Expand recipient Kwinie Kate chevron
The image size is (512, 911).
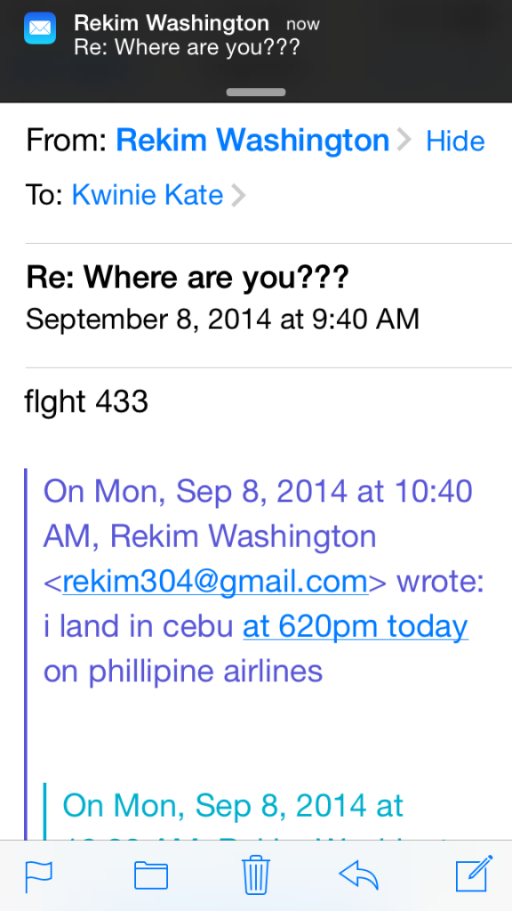click(238, 195)
